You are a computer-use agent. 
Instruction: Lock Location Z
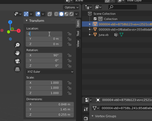(x=69, y=44)
